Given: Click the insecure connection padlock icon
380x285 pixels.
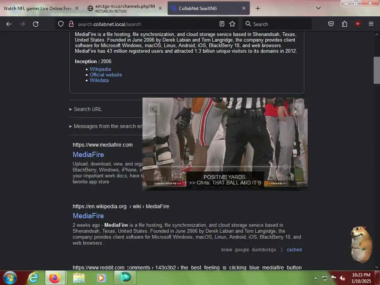Looking at the screenshot, I should click(71, 24).
